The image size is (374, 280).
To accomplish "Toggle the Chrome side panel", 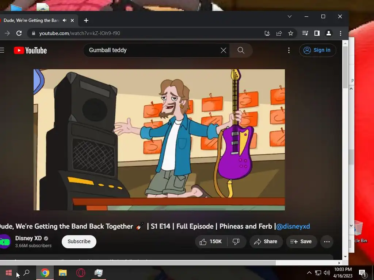I will 317,33.
